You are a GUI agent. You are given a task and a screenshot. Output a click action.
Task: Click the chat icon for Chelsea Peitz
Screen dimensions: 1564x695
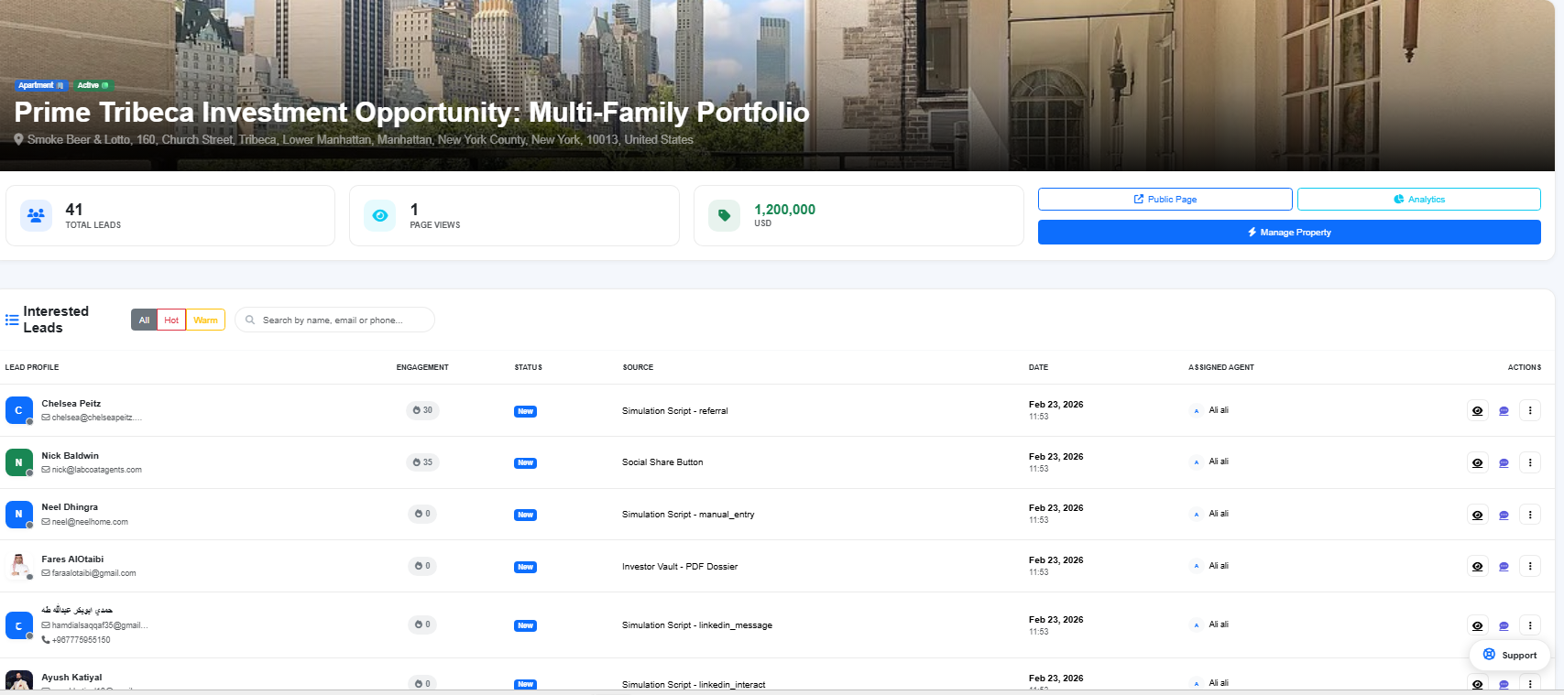(1504, 411)
